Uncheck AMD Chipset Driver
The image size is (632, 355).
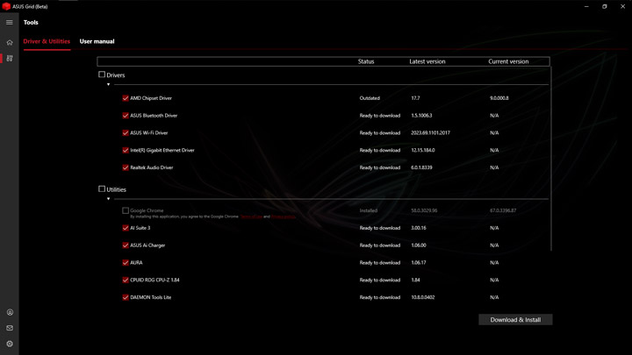pos(126,98)
